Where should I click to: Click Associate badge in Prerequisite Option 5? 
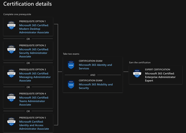11,122
